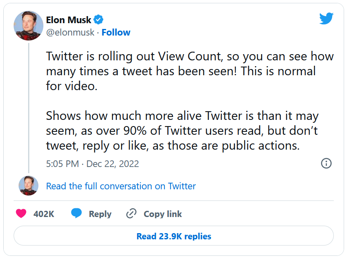Click the Reply text label
Image resolution: width=347 pixels, height=260 pixels.
click(x=100, y=214)
